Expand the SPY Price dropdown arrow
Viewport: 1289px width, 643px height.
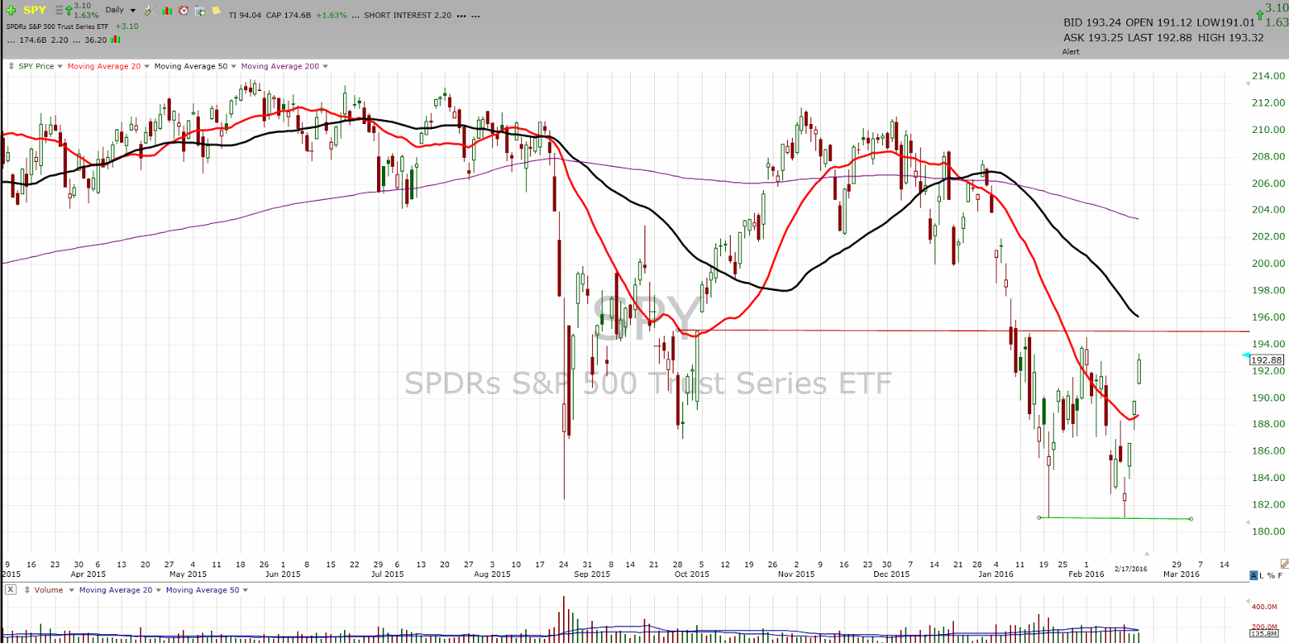point(60,66)
